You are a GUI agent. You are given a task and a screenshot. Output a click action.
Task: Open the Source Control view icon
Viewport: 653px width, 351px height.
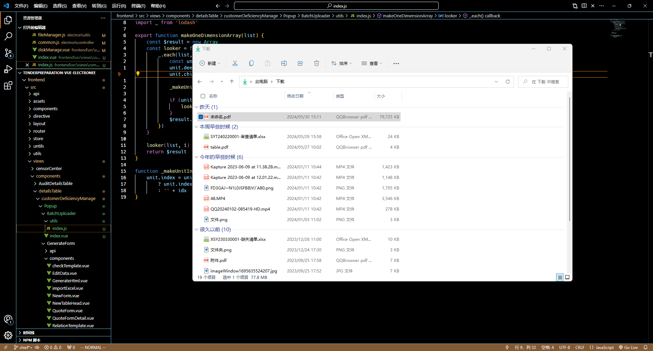click(8, 53)
